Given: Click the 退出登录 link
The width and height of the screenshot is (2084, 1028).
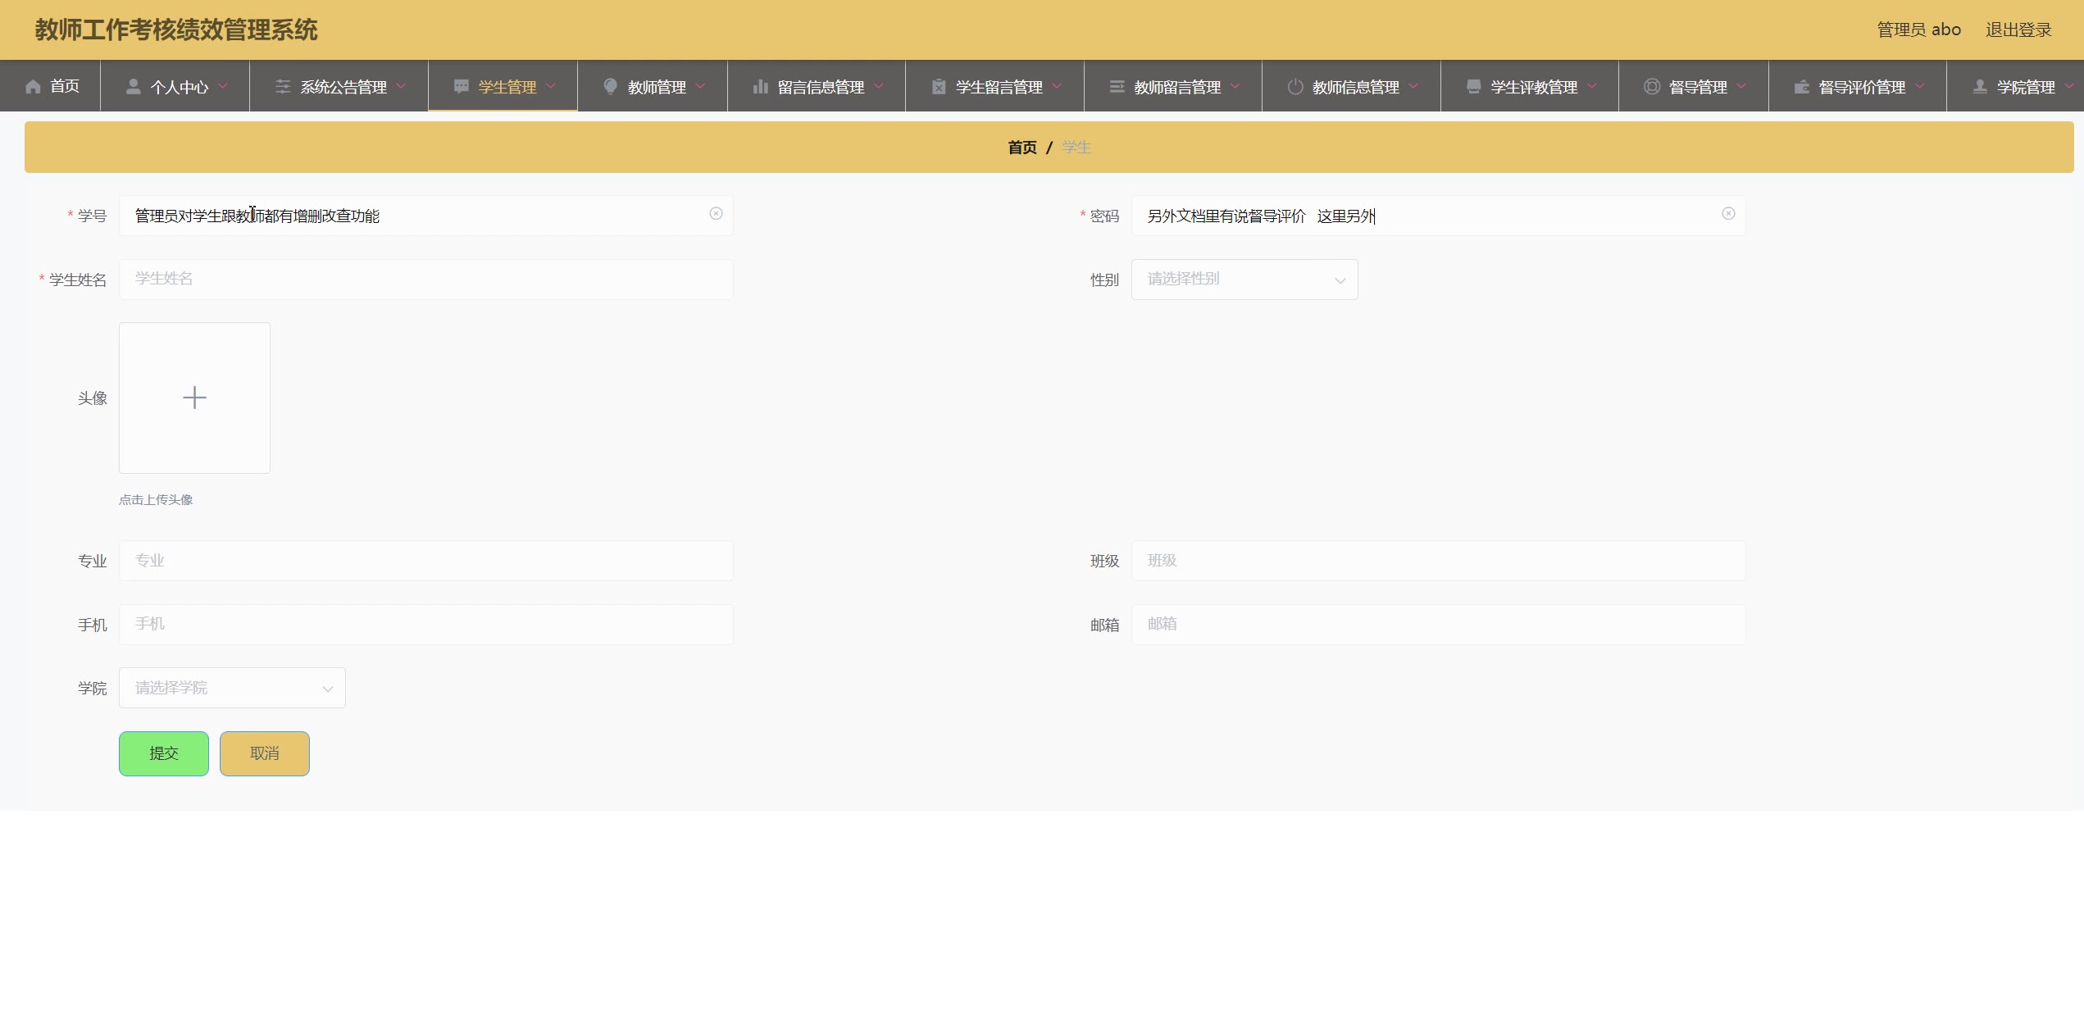Looking at the screenshot, I should coord(2018,30).
